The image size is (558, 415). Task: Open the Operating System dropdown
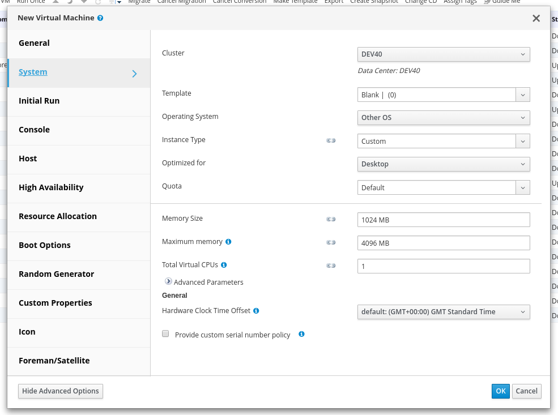(x=443, y=118)
